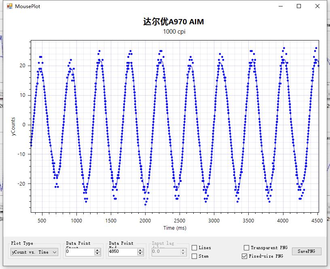Close the MousePlot window

coord(317,6)
